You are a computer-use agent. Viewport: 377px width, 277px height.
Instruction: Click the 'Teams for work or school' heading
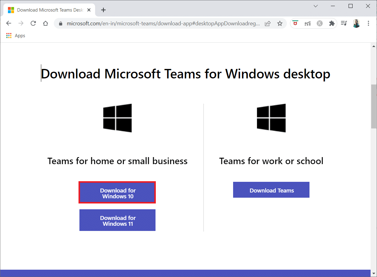pos(271,161)
